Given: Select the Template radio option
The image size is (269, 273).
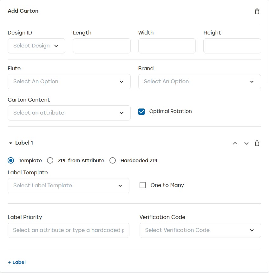Looking at the screenshot, I should [x=11, y=161].
